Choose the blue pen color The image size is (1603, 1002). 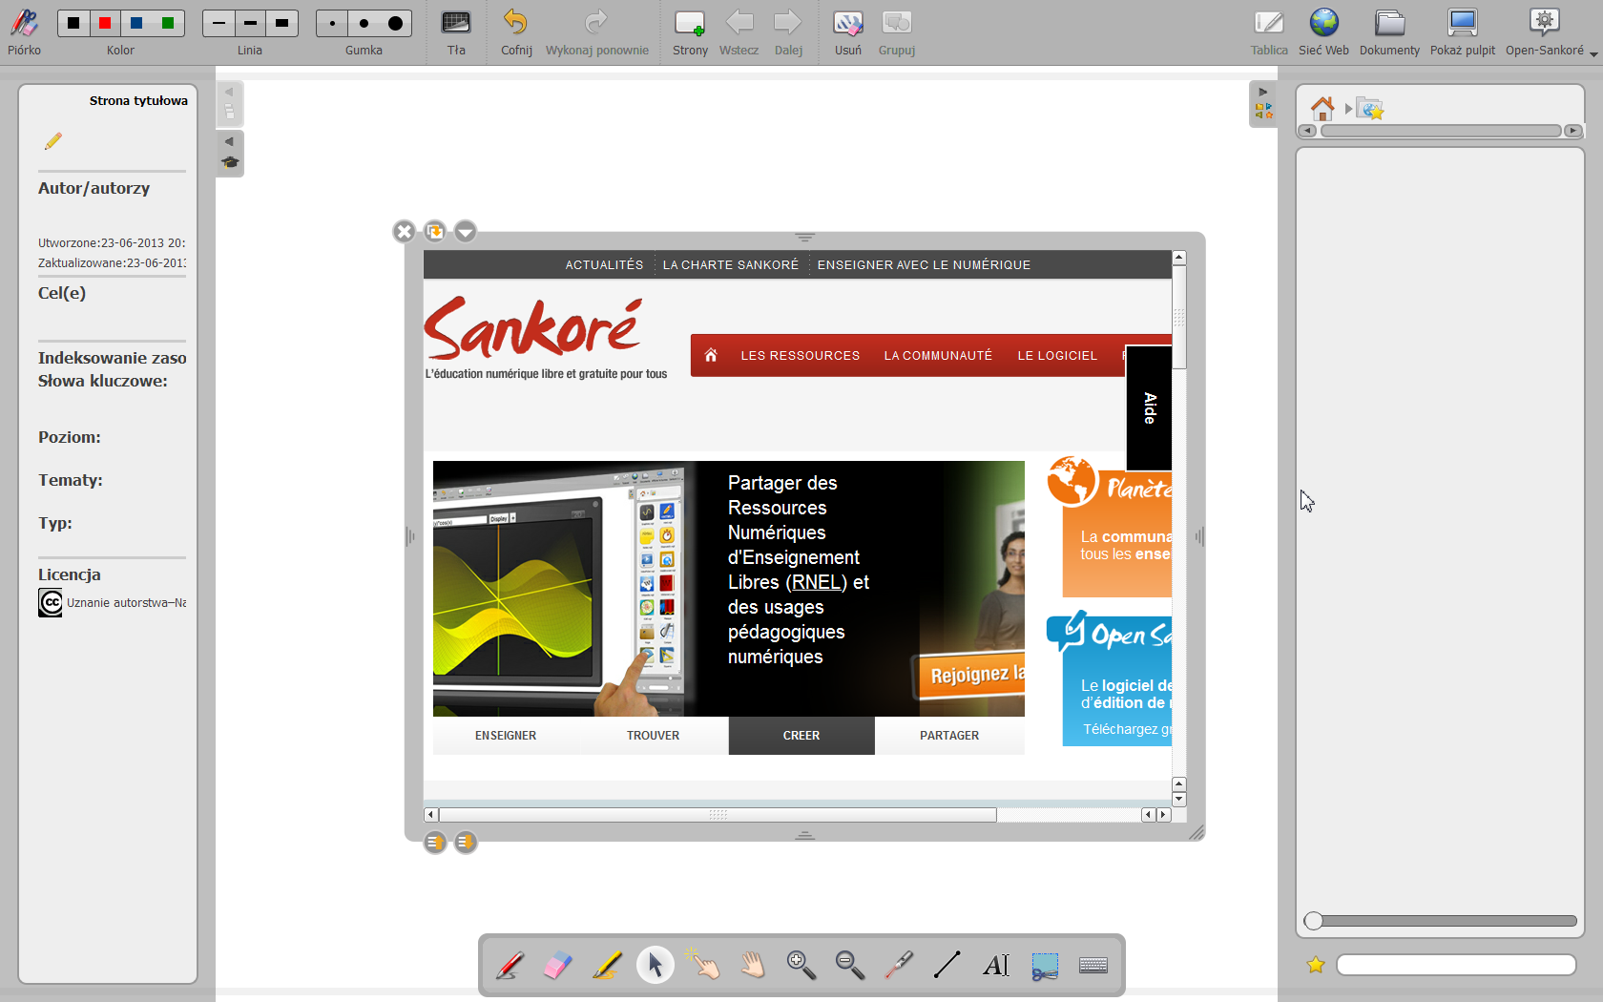[x=136, y=23]
